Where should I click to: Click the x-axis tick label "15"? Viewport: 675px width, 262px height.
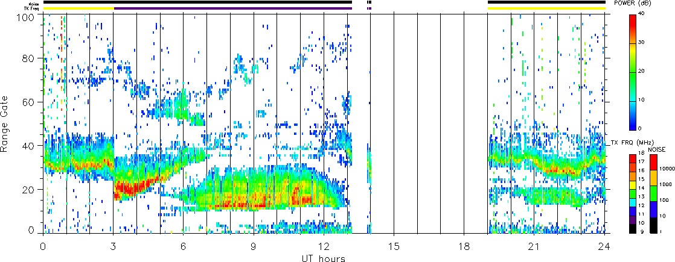pos(394,246)
